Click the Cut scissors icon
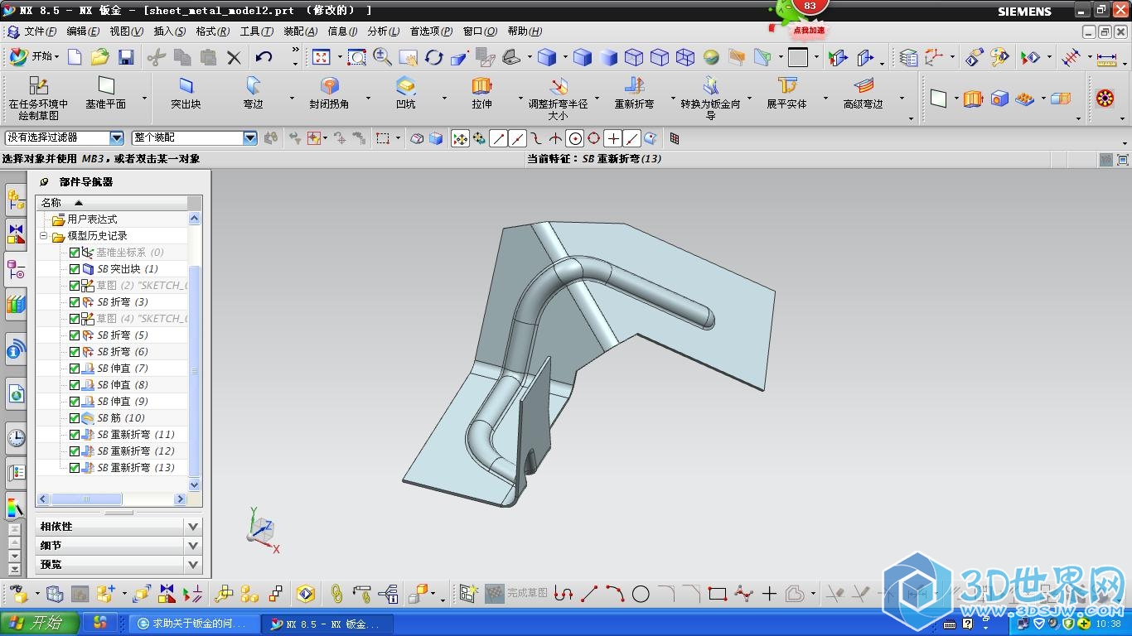 [x=157, y=57]
